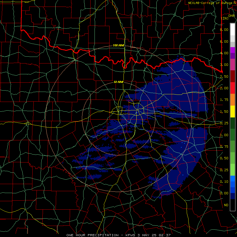
Task: Click the (IN) units label
Action: point(225,18)
